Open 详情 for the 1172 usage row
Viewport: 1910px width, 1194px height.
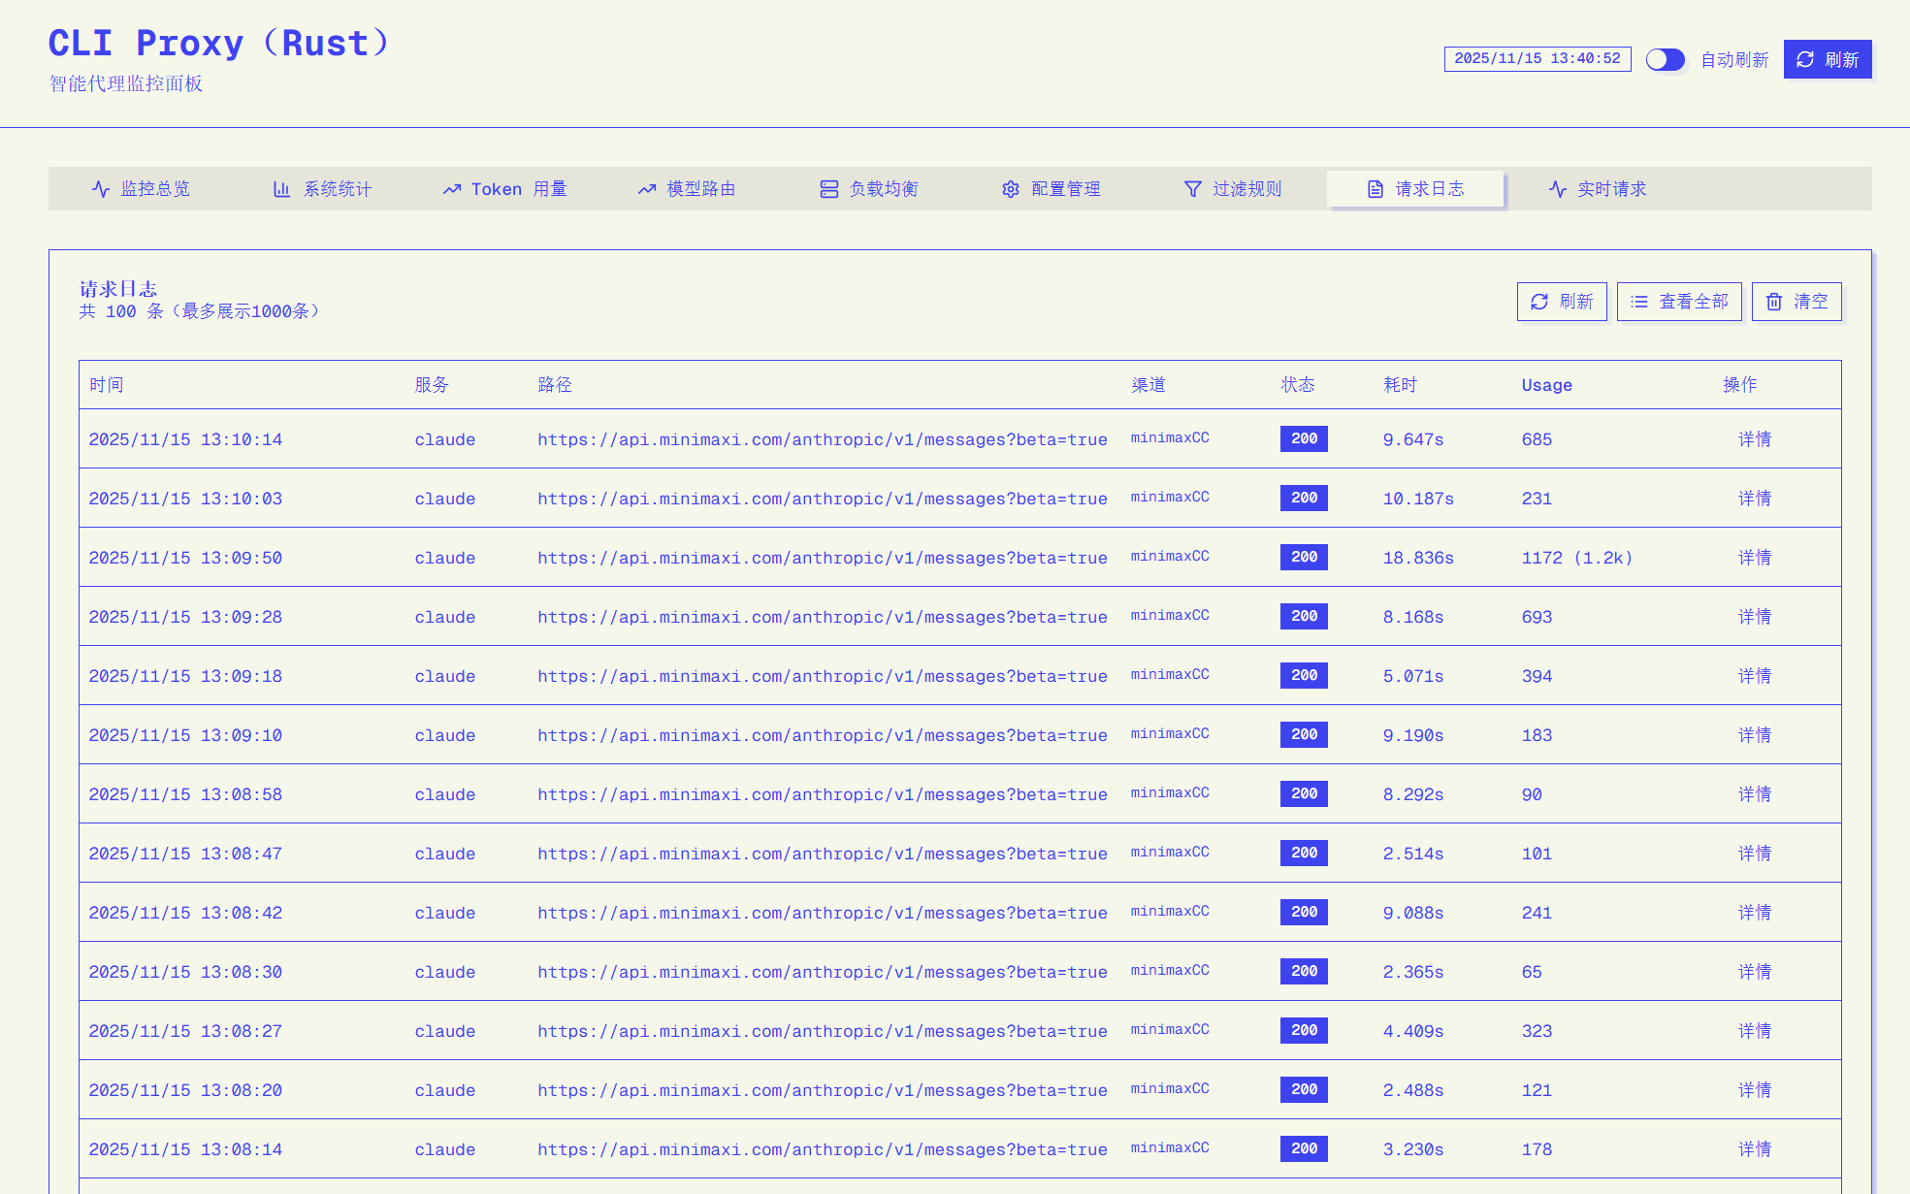coord(1755,558)
